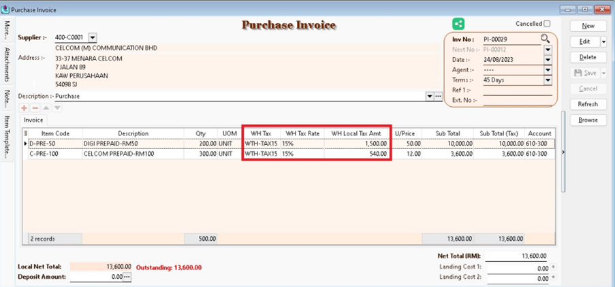The image size is (615, 287).
Task: Expand the Terms dropdown showing 45 Days
Action: tap(548, 80)
